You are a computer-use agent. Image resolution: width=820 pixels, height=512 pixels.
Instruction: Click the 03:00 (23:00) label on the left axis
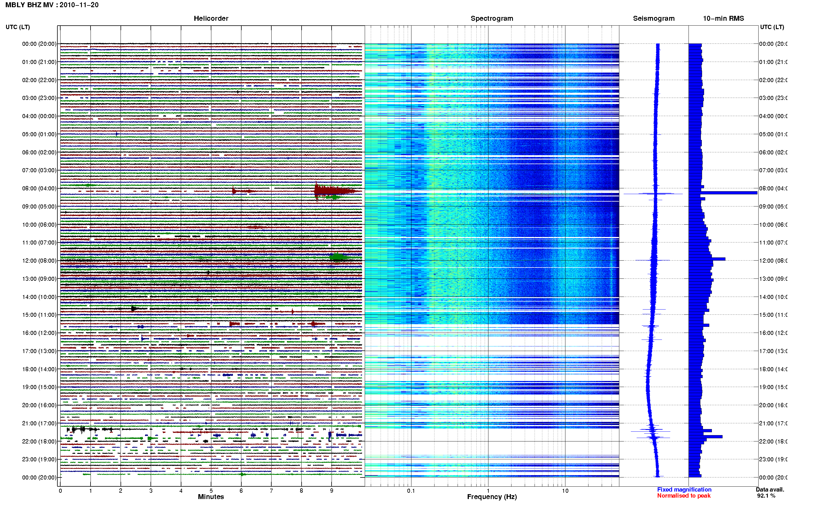click(x=39, y=98)
